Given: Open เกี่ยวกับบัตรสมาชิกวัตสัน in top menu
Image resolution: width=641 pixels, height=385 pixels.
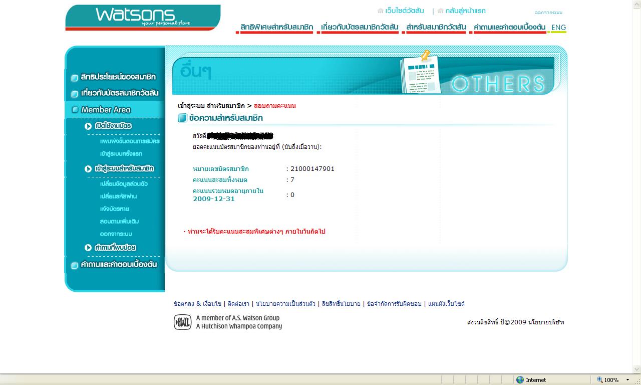Looking at the screenshot, I should pos(360,27).
